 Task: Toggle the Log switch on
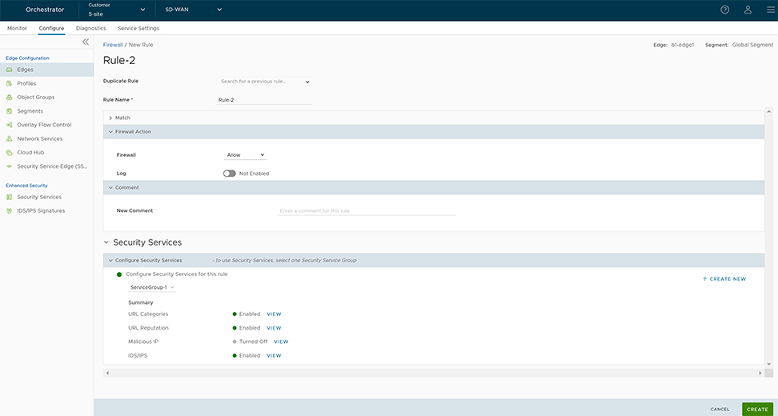pyautogui.click(x=230, y=174)
